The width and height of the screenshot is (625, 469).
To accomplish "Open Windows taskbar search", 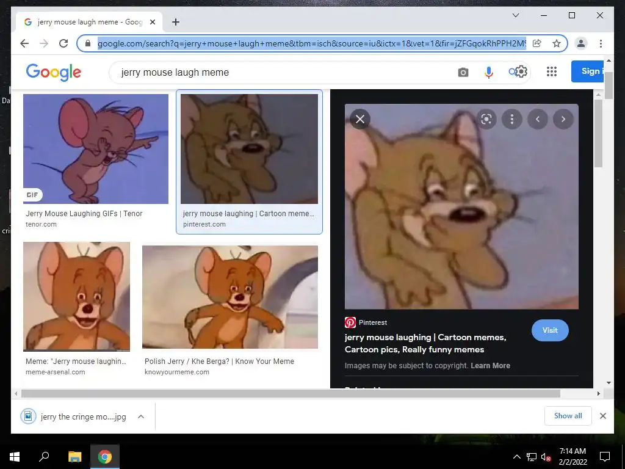I will click(x=44, y=457).
